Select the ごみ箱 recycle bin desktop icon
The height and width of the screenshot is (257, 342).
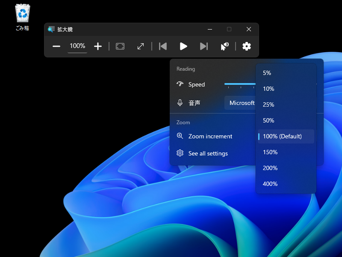point(23,18)
